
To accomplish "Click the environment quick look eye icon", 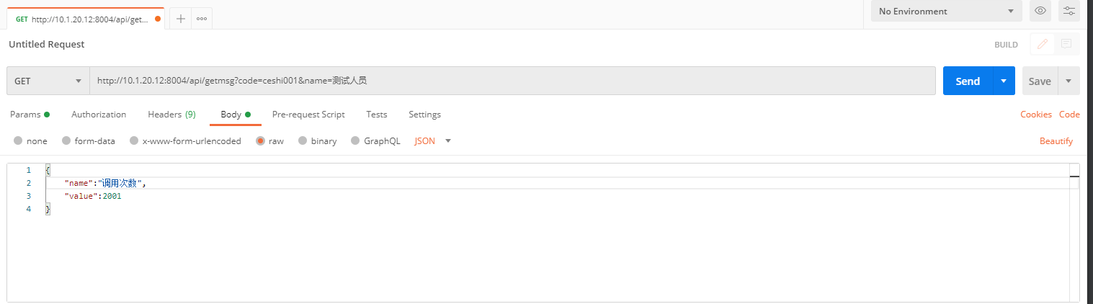I will click(1040, 12).
